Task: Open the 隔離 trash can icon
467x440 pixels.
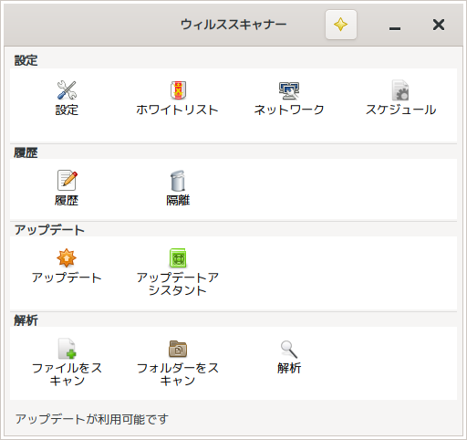Action: coord(178,180)
